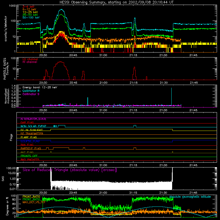220x220 pixels.
Task: Click the Normalized modulation axis label
Action: (x=7, y=96)
